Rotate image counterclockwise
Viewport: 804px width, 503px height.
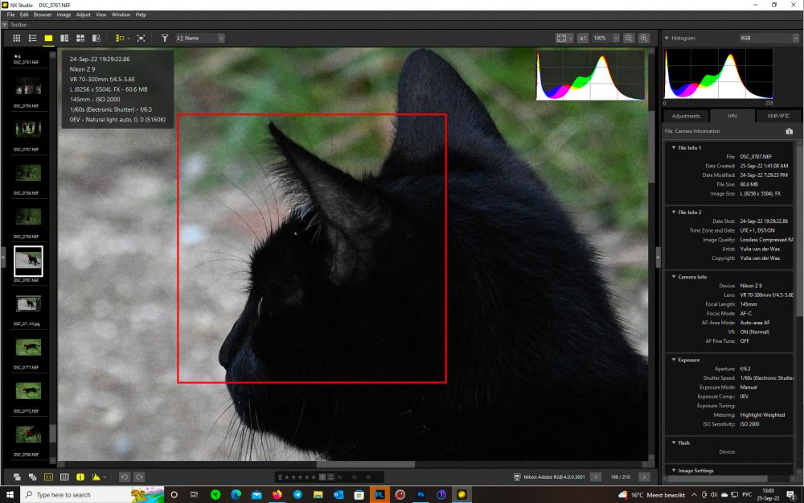pyautogui.click(x=124, y=476)
